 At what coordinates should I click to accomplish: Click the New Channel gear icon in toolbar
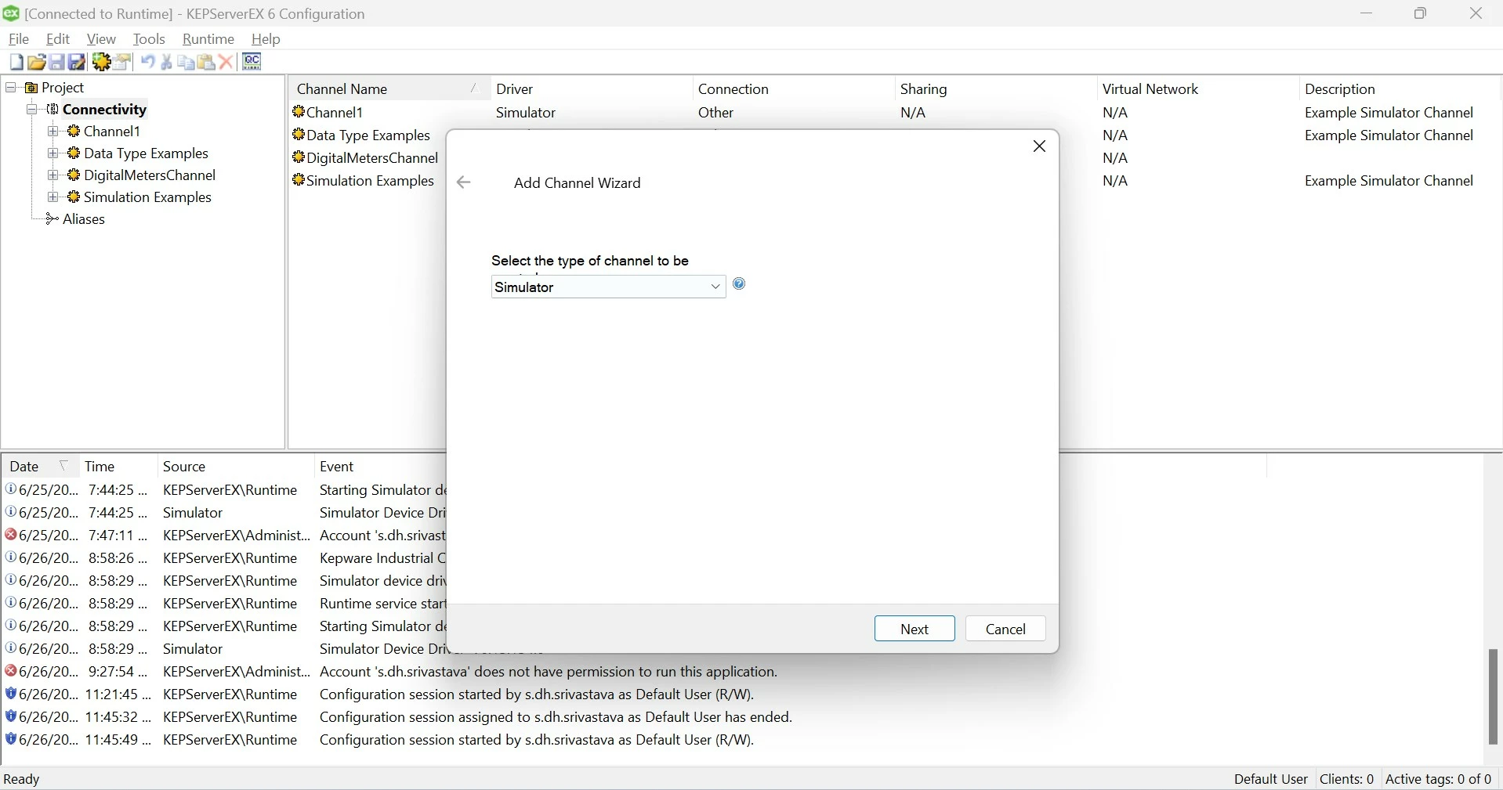coord(101,63)
